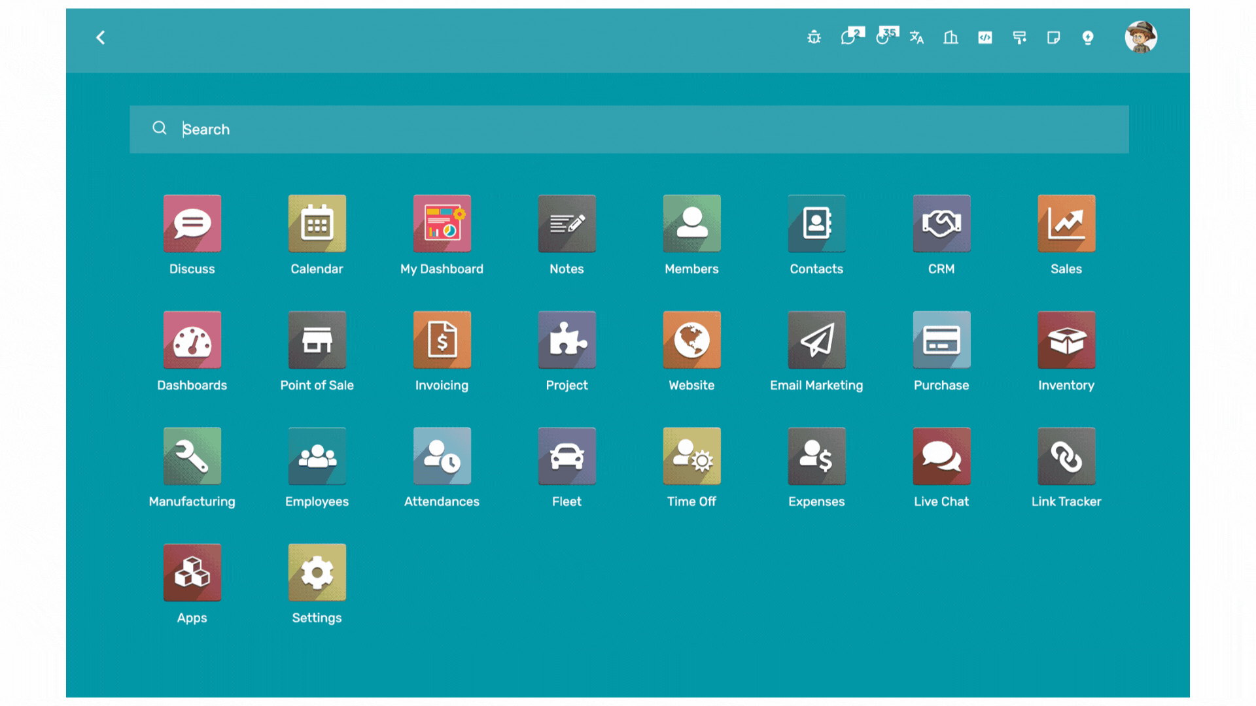1256x706 pixels.
Task: Open the Discuss app
Action: pyautogui.click(x=192, y=224)
